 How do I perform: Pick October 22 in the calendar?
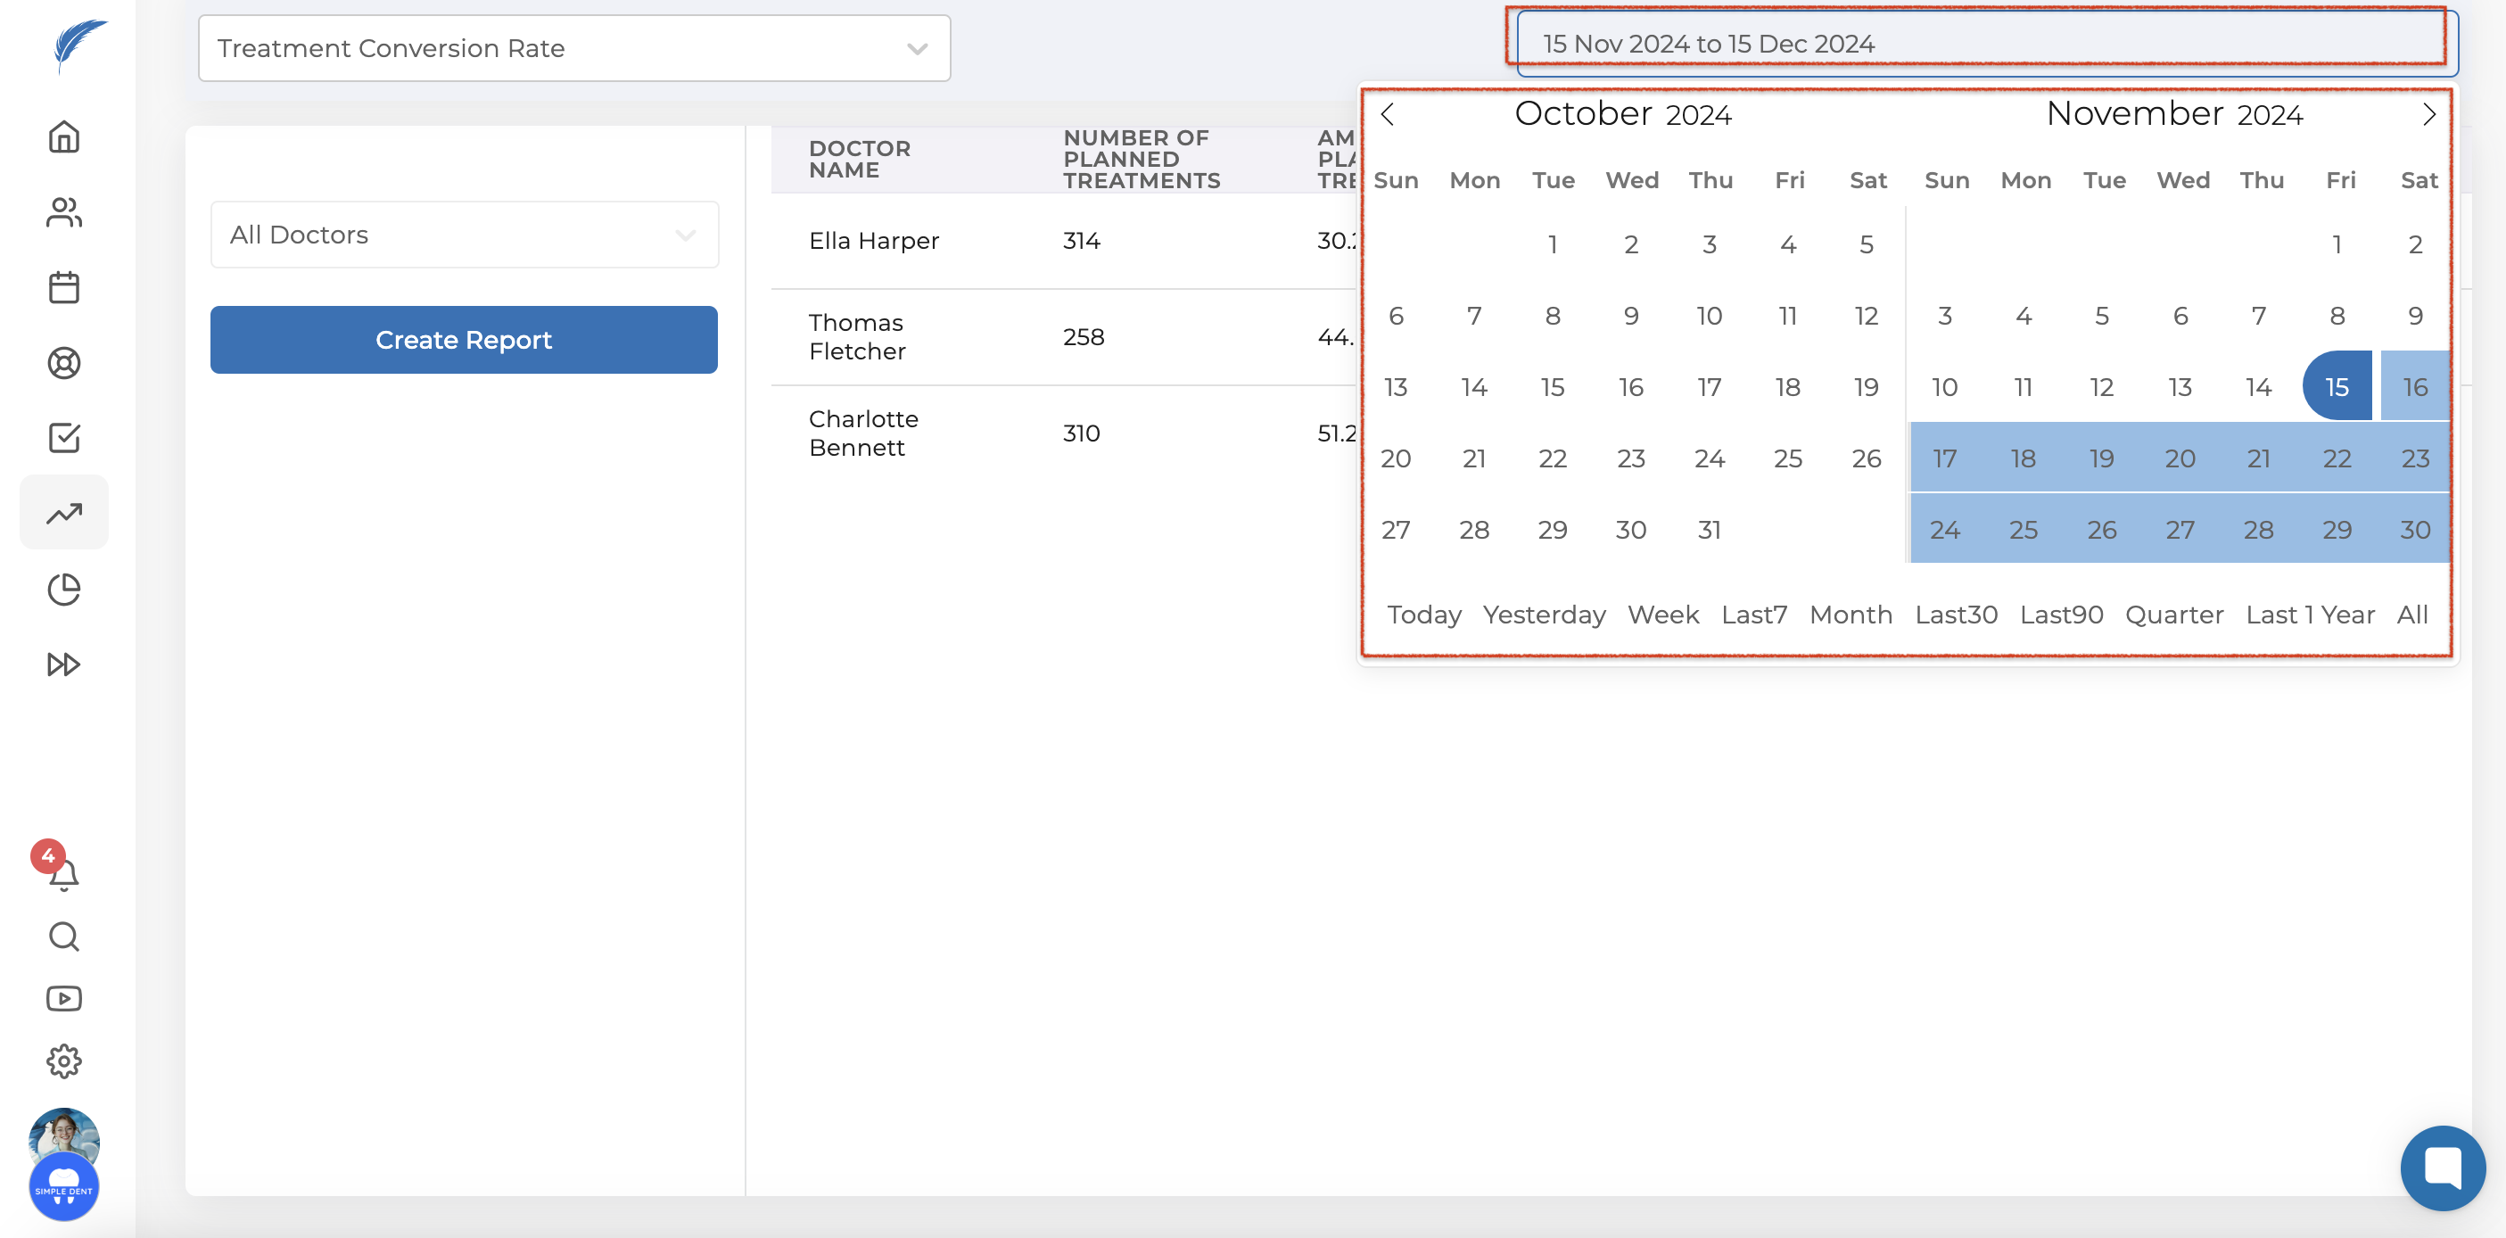1553,458
